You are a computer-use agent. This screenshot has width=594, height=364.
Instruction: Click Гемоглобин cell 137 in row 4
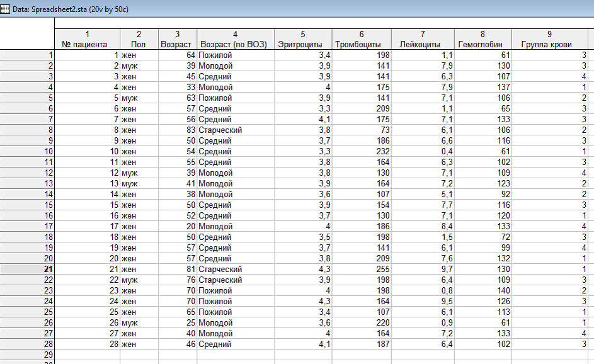[483, 87]
